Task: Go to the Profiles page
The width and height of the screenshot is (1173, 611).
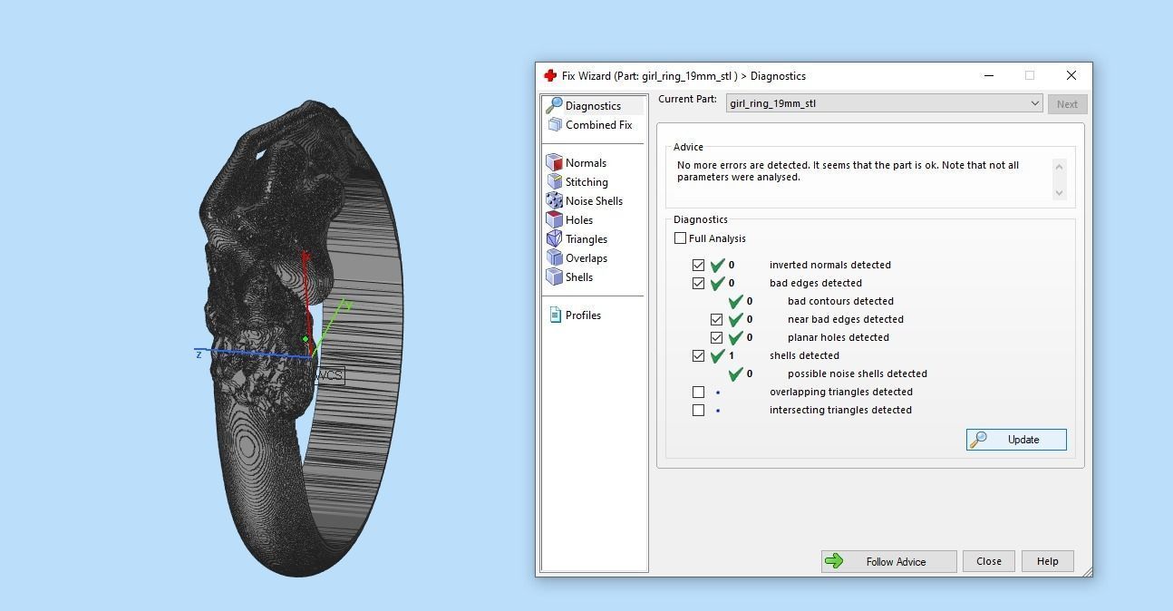Action: tap(583, 315)
